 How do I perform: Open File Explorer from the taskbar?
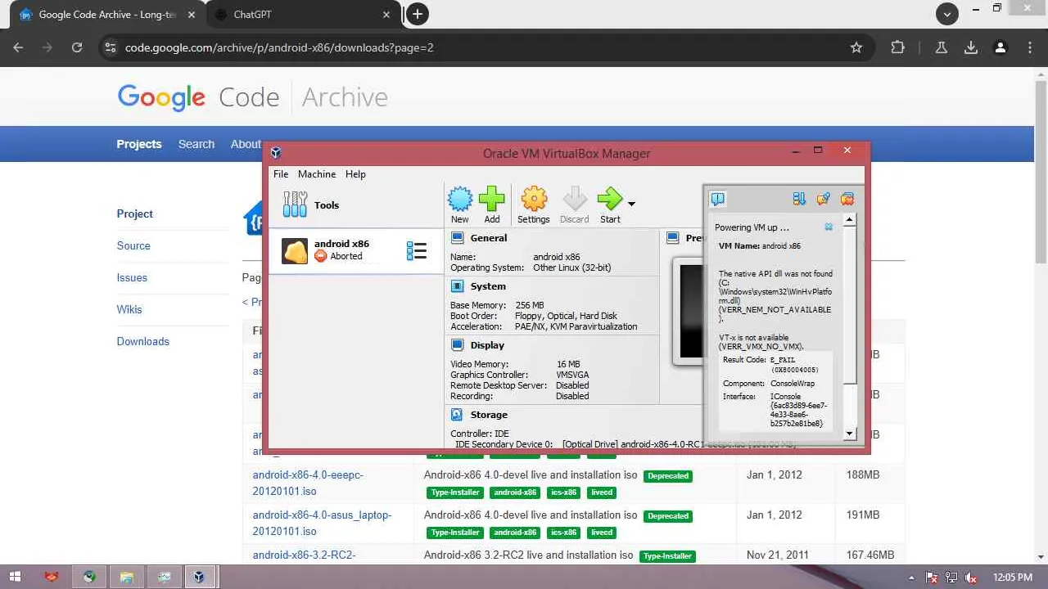tap(126, 577)
